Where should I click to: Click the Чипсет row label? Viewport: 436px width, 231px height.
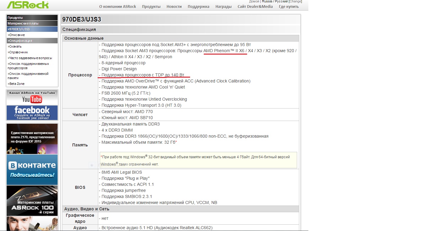(80, 115)
